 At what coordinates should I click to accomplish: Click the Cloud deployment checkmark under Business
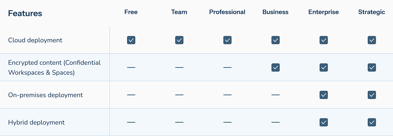click(275, 40)
